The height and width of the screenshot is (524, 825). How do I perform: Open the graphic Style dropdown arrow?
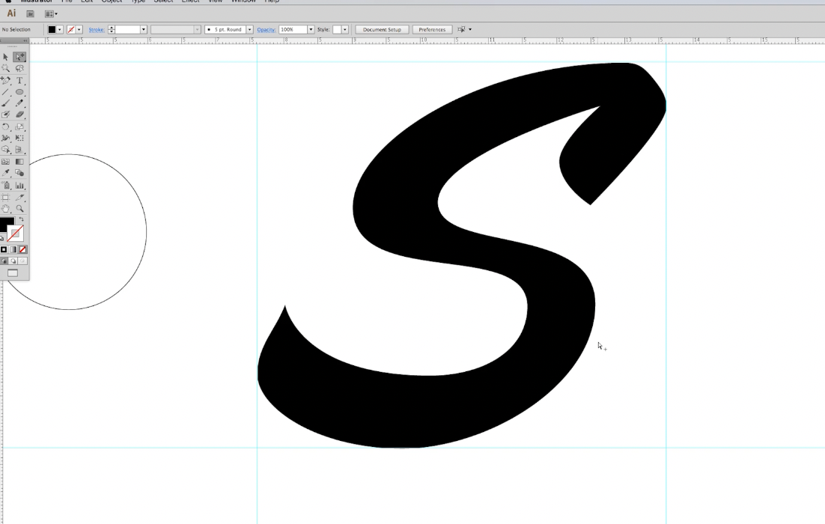[345, 30]
